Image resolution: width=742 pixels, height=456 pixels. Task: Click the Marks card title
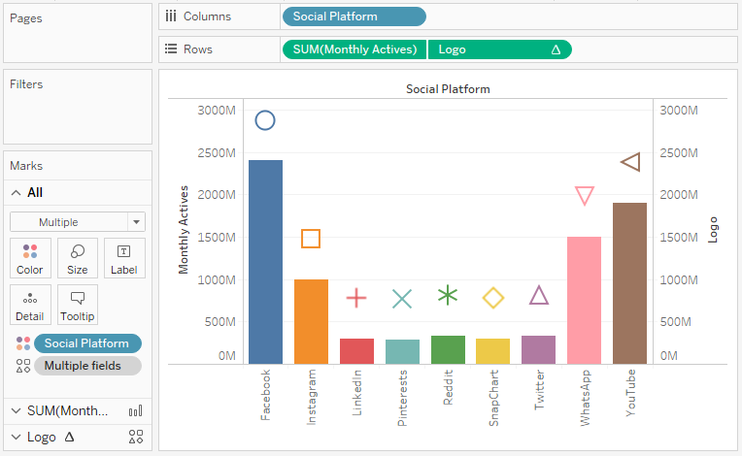(26, 166)
